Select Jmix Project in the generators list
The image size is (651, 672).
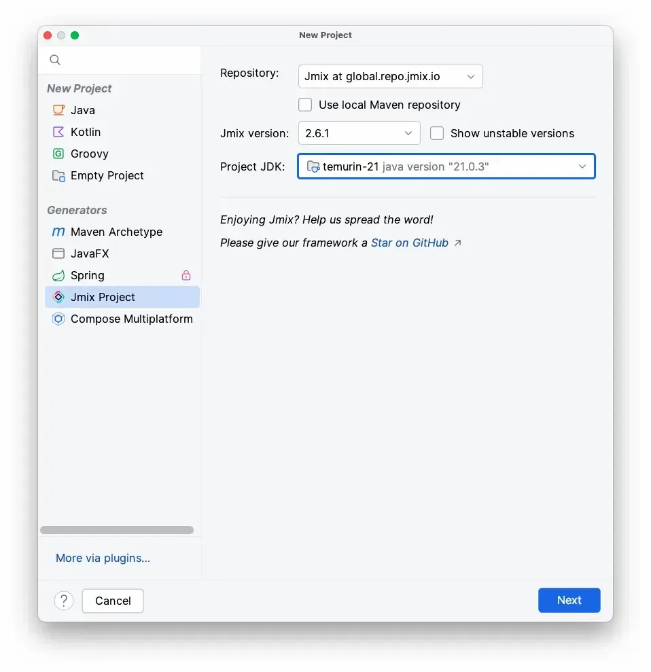click(103, 297)
